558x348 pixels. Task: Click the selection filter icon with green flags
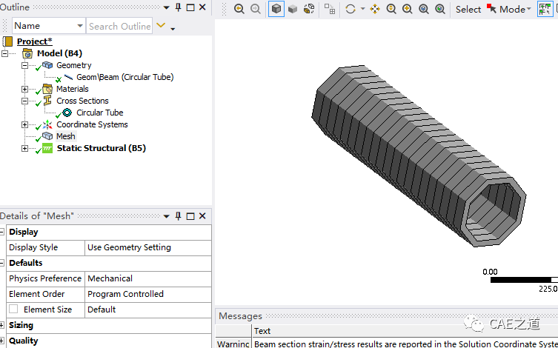tap(545, 9)
